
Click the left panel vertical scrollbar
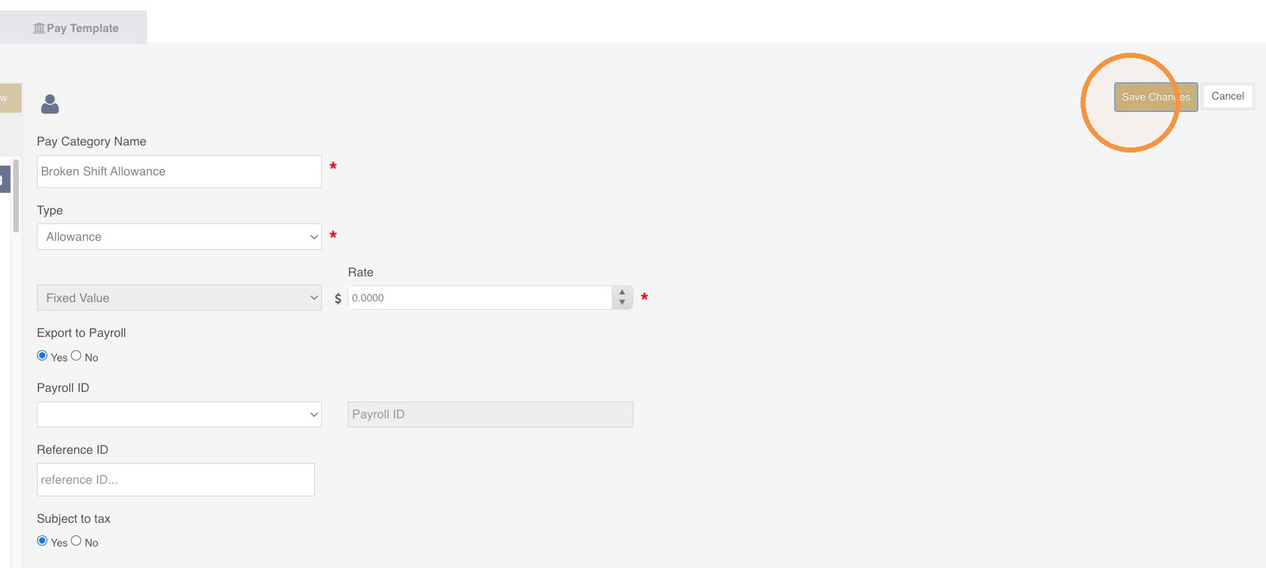pos(16,196)
